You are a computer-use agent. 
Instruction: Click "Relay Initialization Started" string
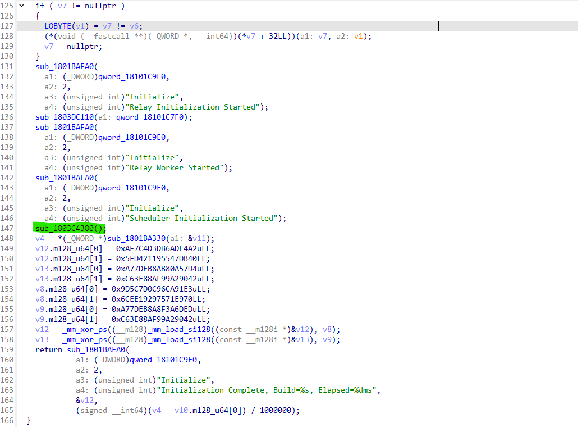click(x=193, y=107)
